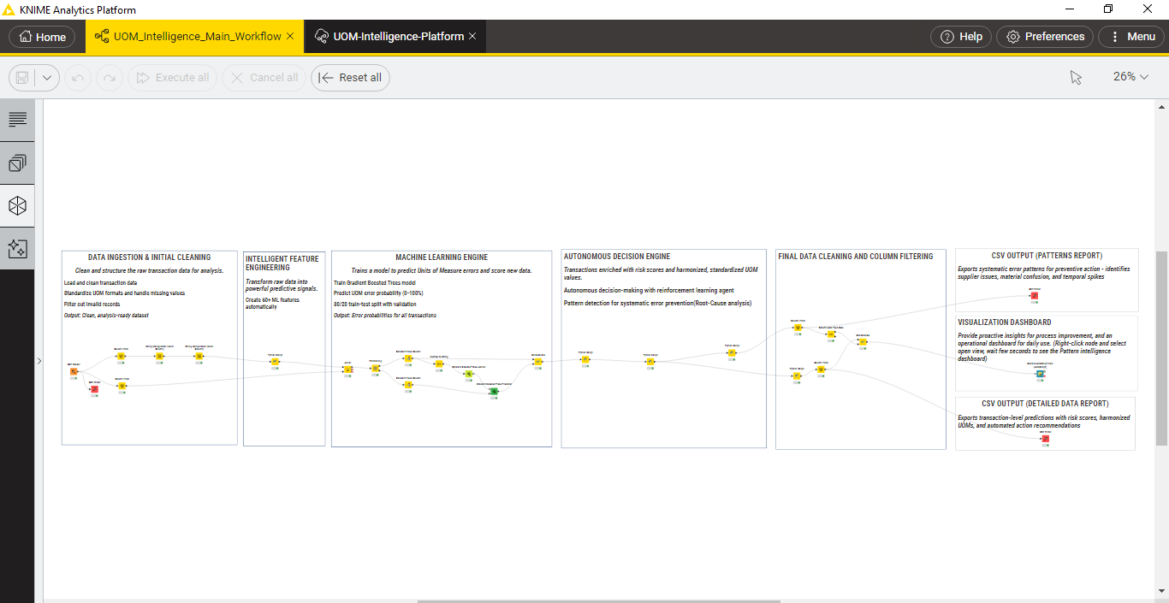
Task: Open the save button dropdown chevron
Action: [x=48, y=77]
